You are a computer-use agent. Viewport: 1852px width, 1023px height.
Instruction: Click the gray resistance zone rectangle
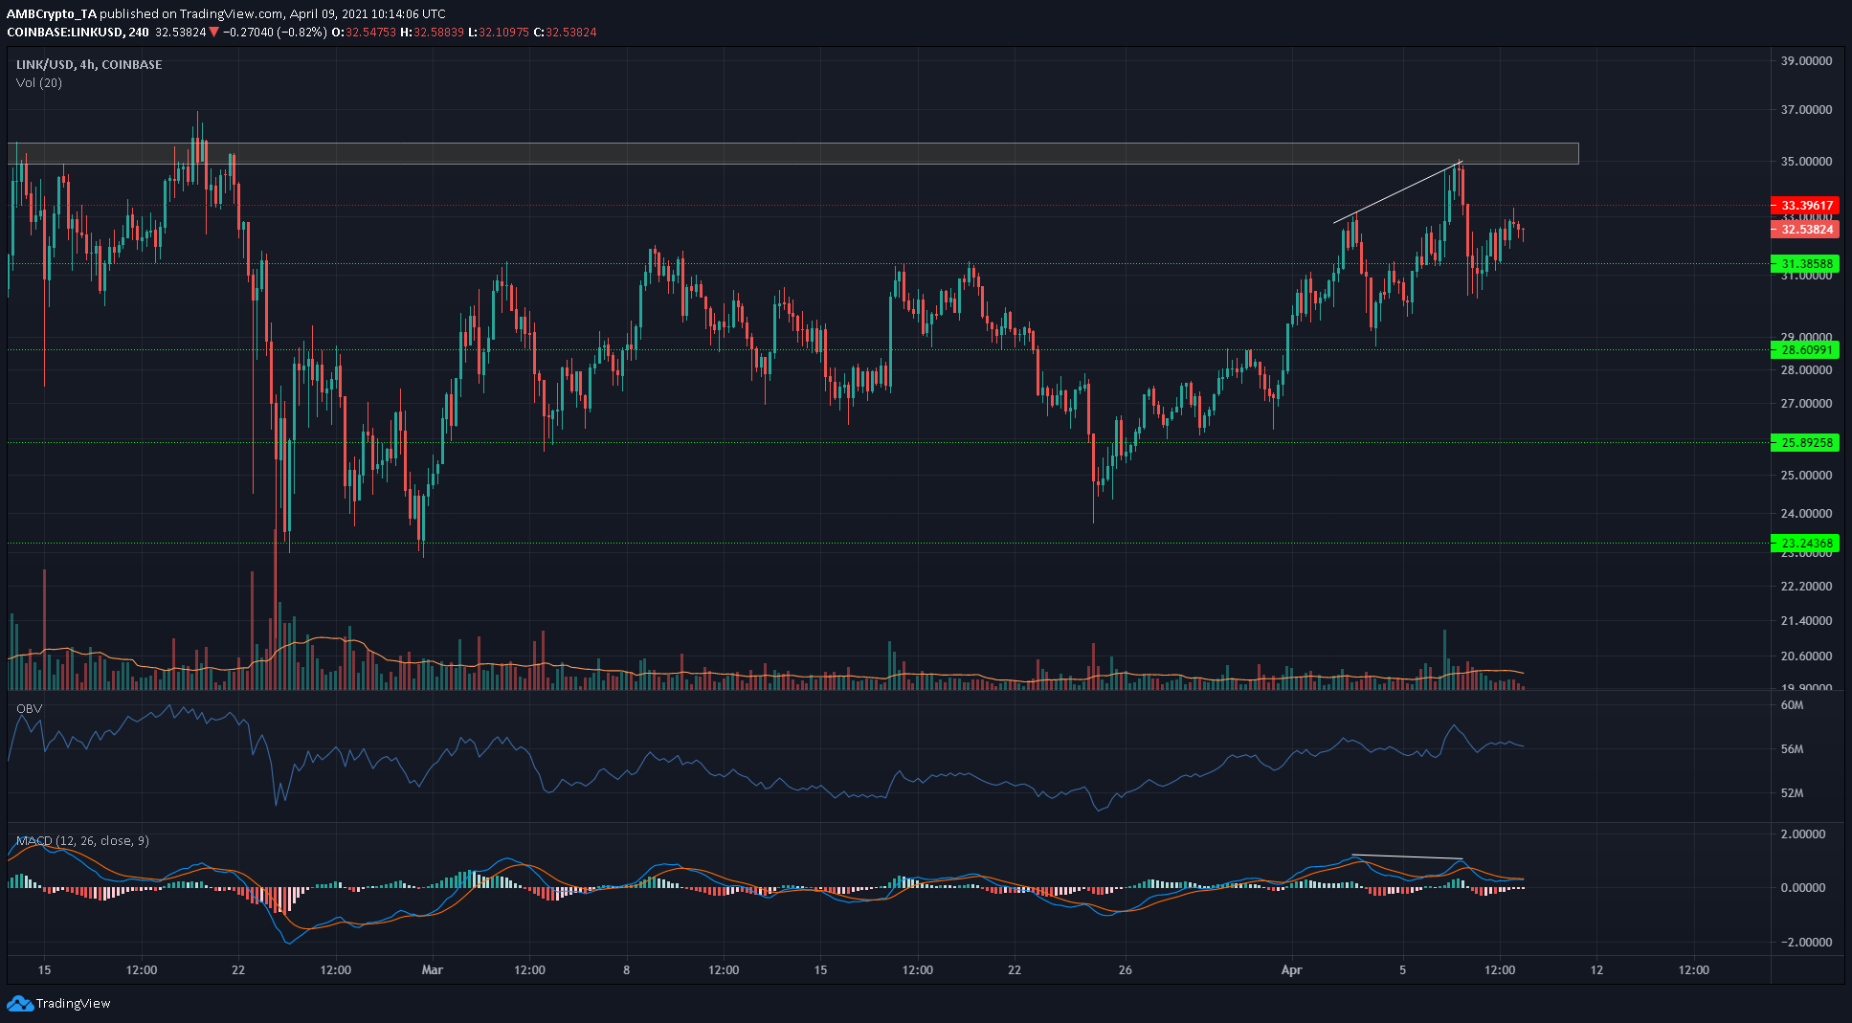click(792, 153)
